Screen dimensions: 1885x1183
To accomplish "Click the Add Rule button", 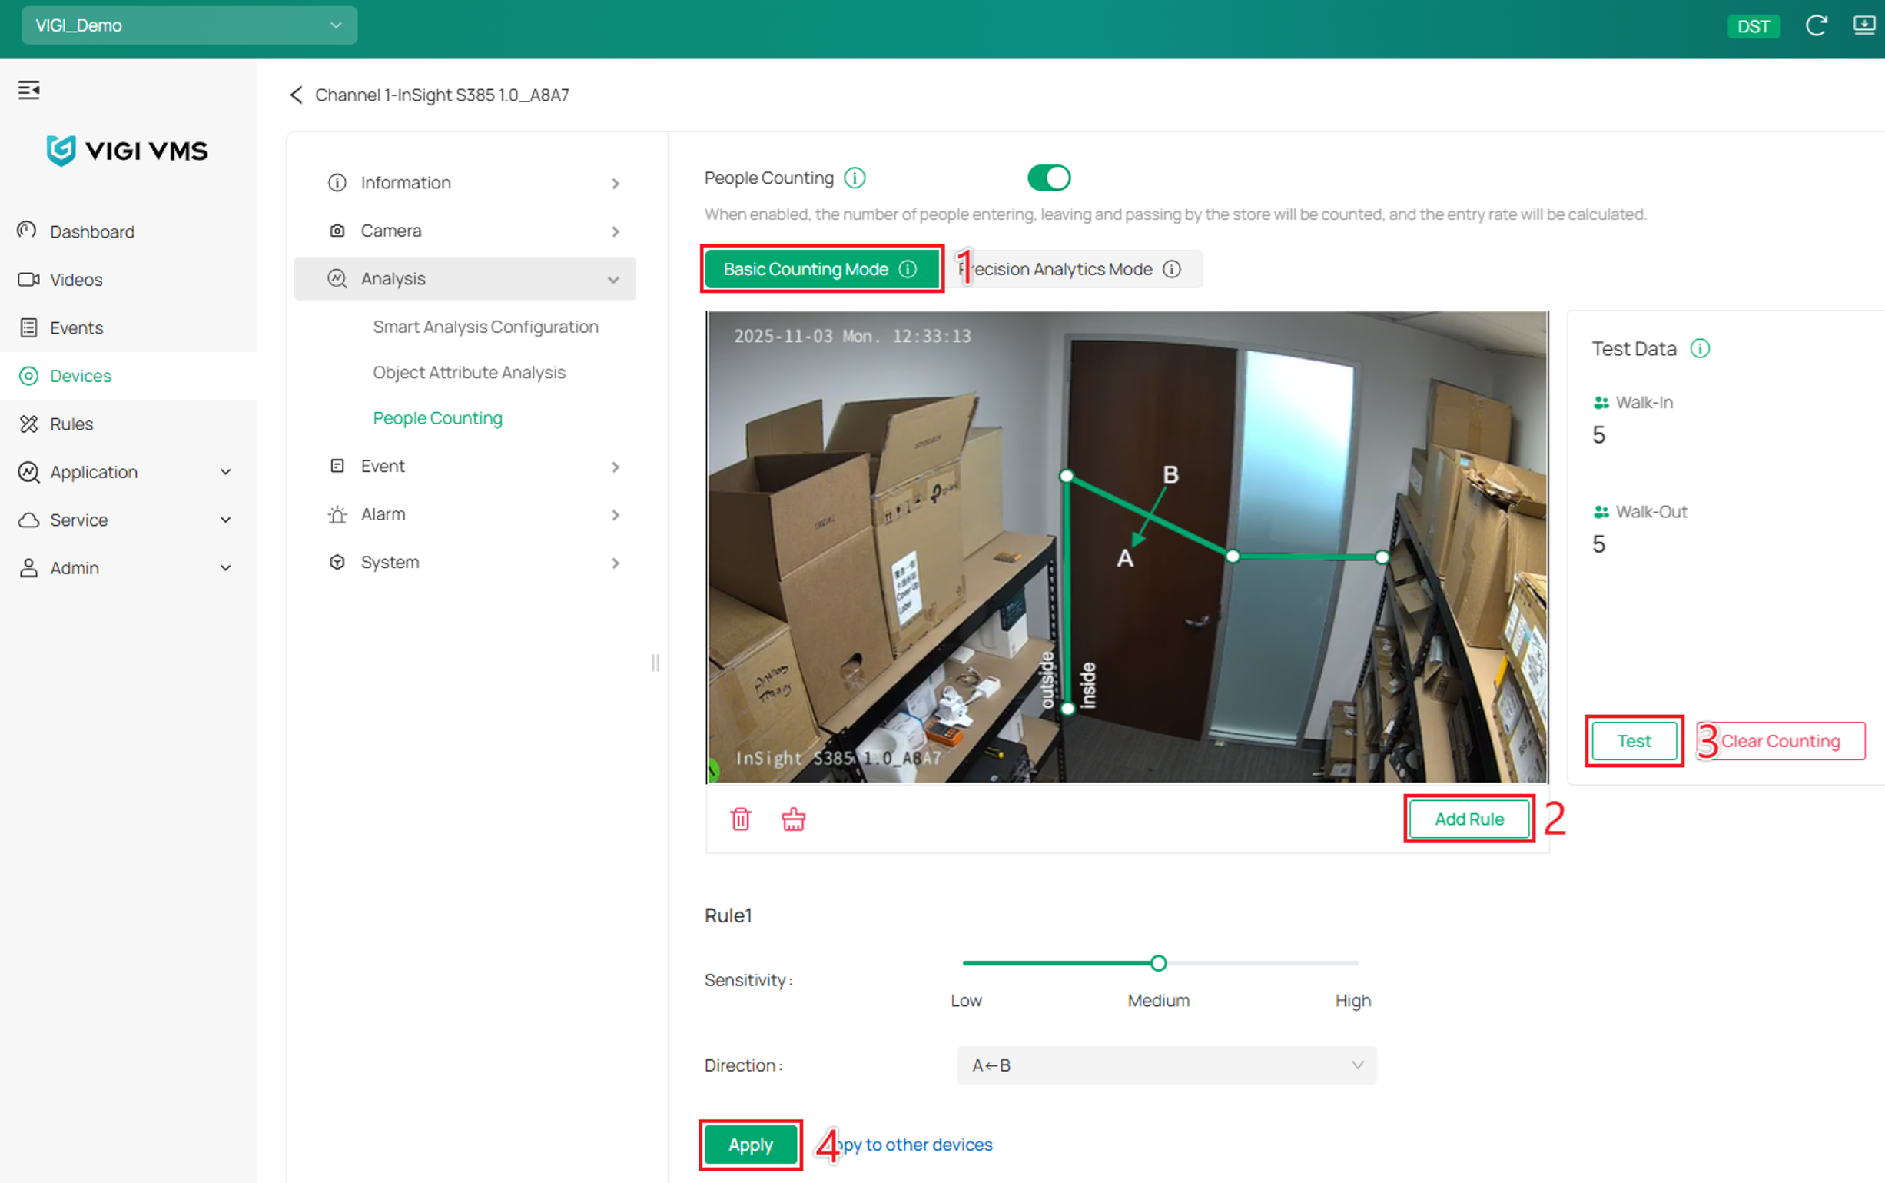I will pyautogui.click(x=1469, y=819).
